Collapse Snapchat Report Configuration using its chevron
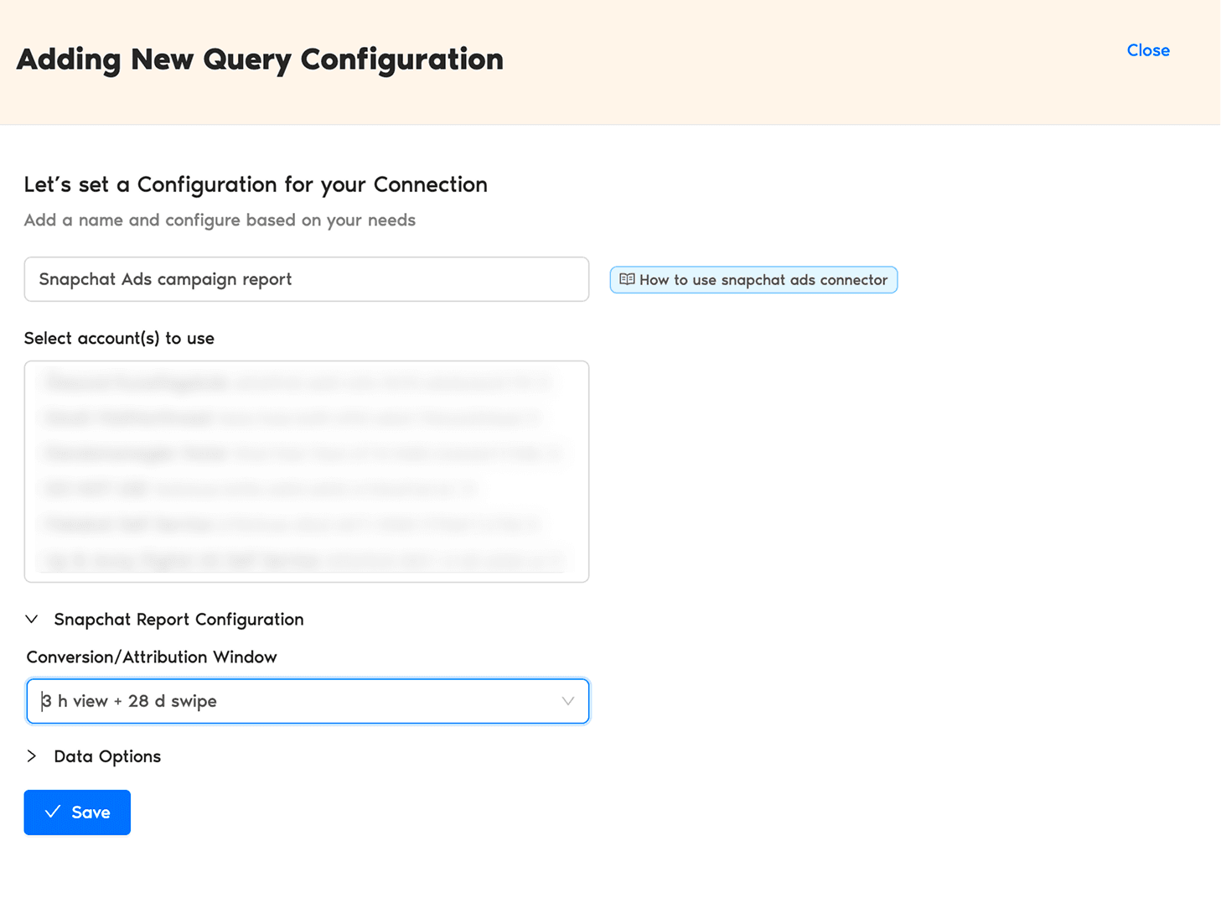 (32, 620)
